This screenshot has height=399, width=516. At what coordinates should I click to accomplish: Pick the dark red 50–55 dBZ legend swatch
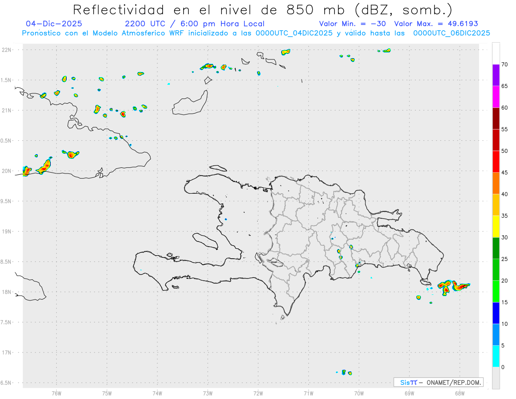tap(496, 140)
